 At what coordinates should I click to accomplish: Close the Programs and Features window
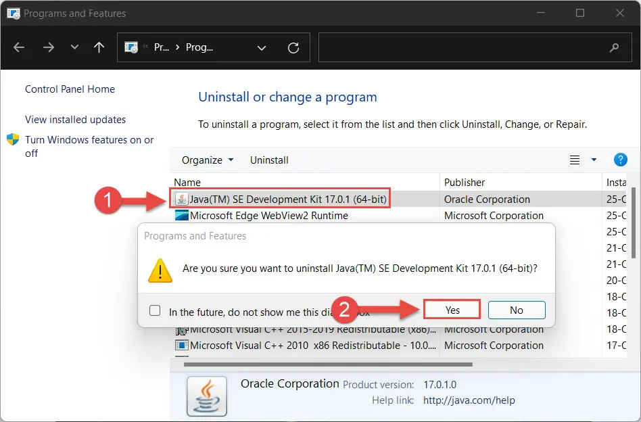(620, 13)
